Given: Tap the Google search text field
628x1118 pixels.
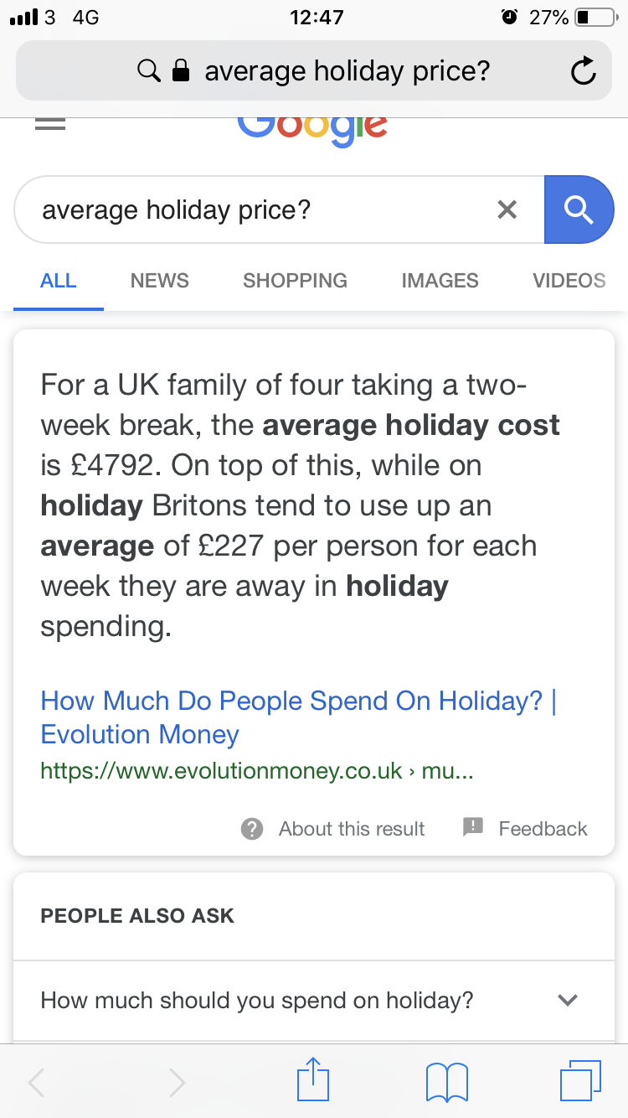Looking at the screenshot, I should point(251,210).
